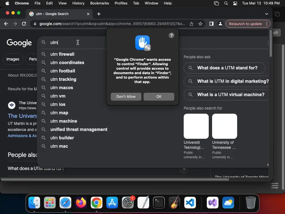Click Relaunch to update button
The width and height of the screenshot is (285, 214).
coord(245,24)
